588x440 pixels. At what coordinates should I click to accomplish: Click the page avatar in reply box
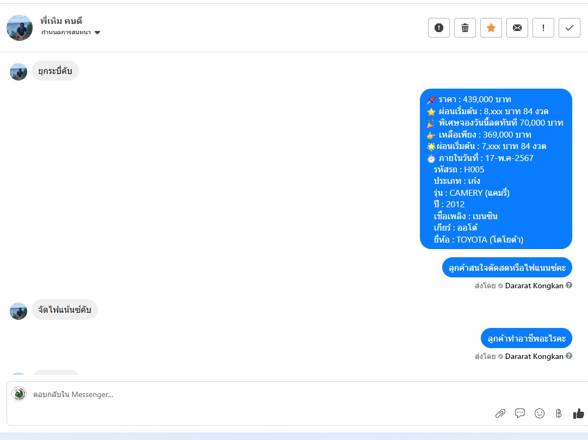pyautogui.click(x=19, y=394)
